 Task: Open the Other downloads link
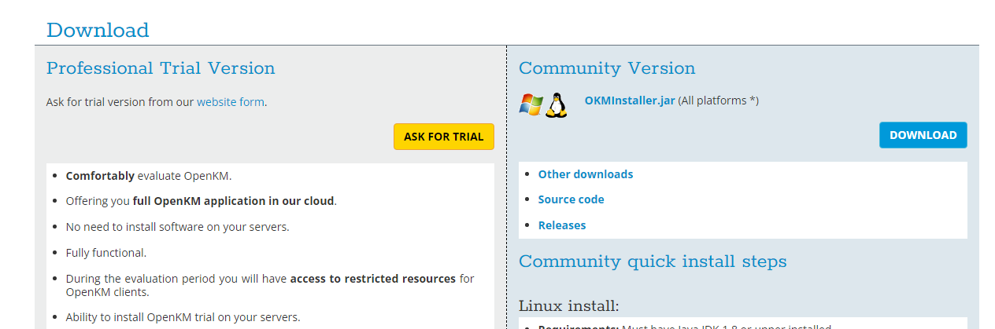coord(586,174)
